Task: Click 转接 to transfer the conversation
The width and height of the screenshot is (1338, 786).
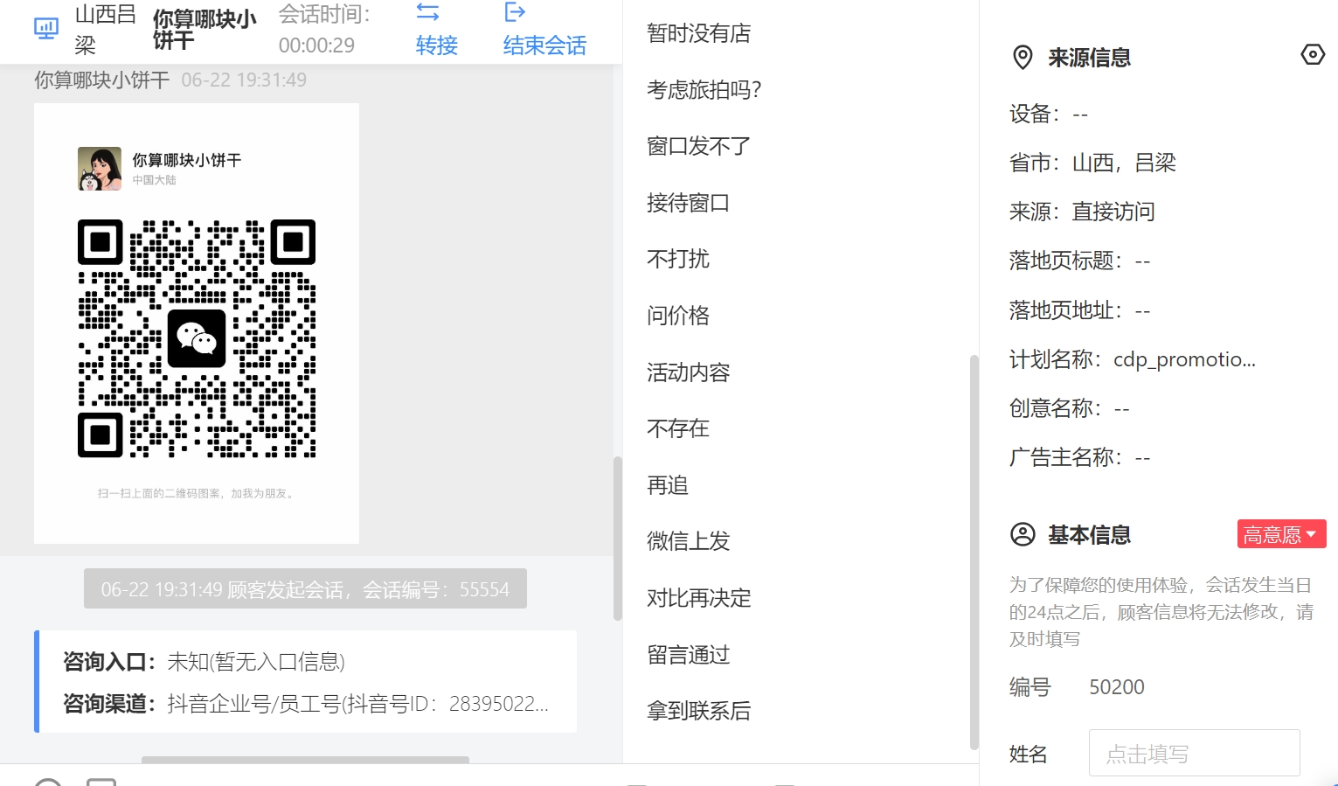Action: (x=436, y=45)
